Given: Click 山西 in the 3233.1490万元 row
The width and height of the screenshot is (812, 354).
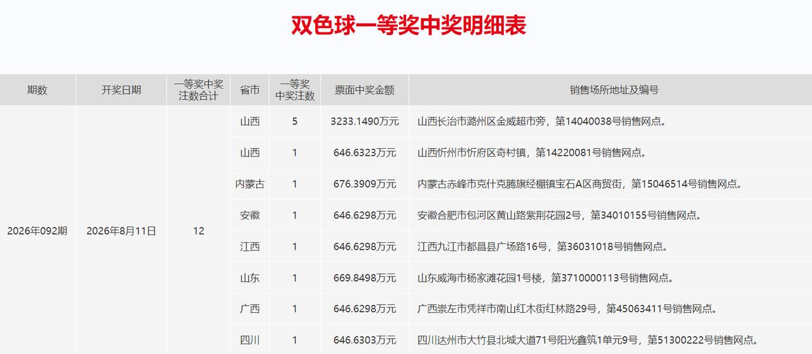Looking at the screenshot, I should click(x=250, y=121).
